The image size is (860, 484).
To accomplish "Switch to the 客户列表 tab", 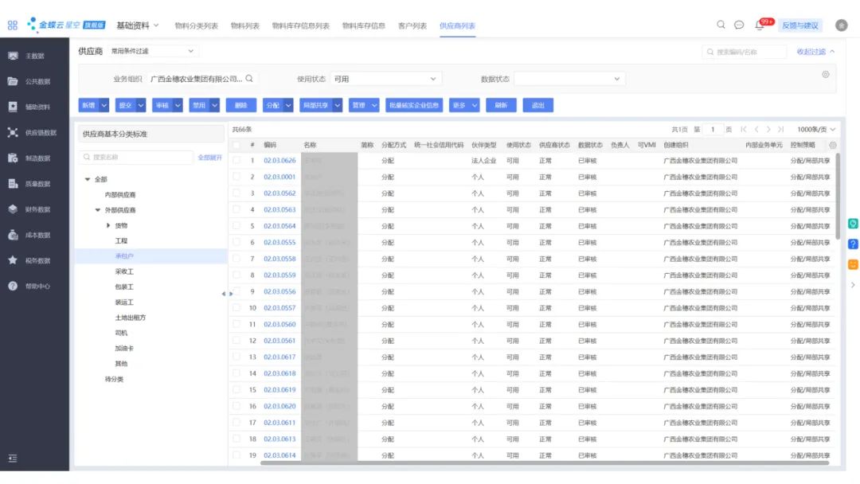I will (412, 25).
